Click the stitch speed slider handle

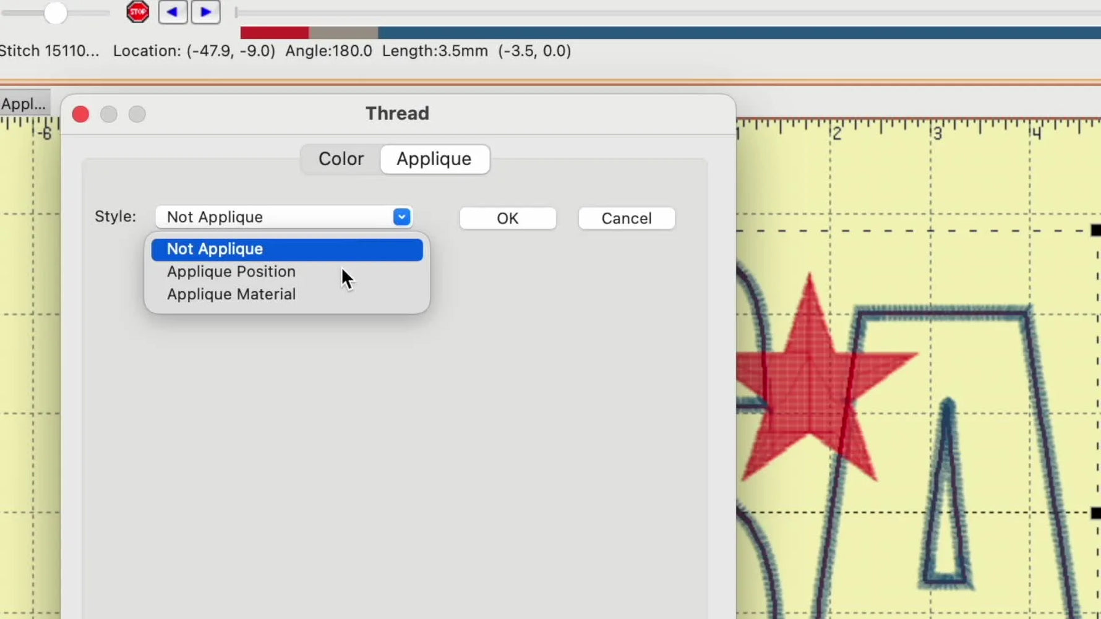coord(56,12)
